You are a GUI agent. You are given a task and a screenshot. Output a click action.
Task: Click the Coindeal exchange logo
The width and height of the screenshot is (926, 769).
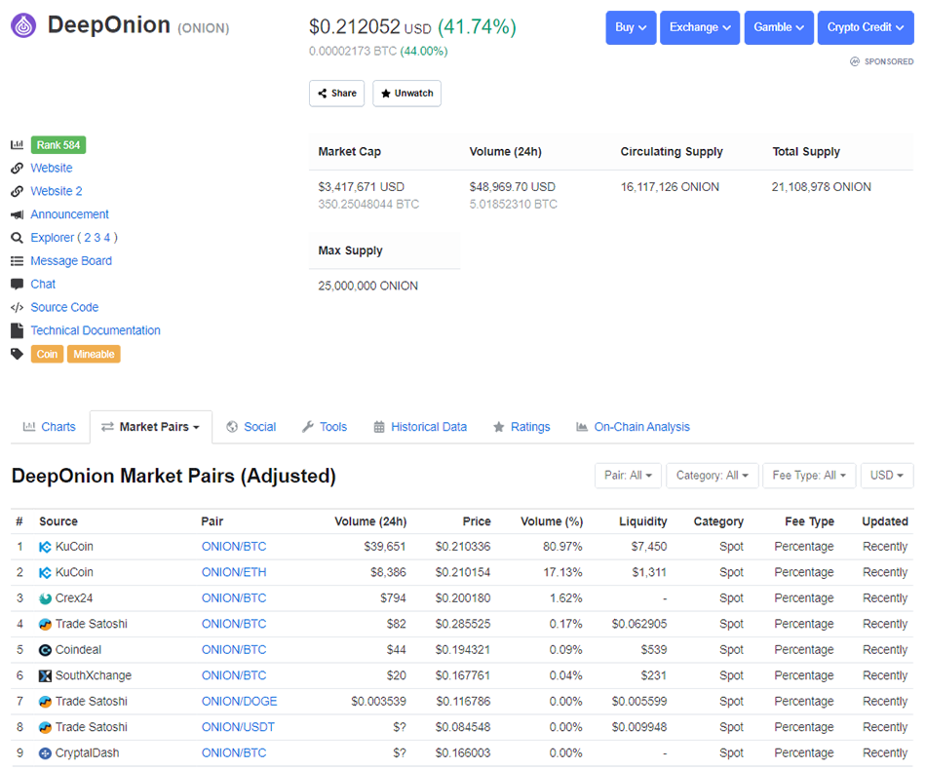pos(45,650)
